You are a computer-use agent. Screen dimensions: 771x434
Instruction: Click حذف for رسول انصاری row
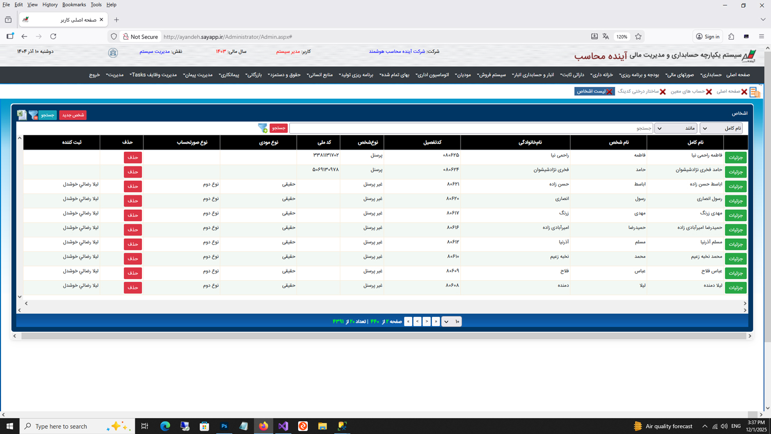tap(133, 201)
